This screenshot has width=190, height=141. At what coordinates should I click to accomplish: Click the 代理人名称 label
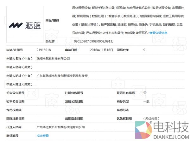click(x=14, y=127)
